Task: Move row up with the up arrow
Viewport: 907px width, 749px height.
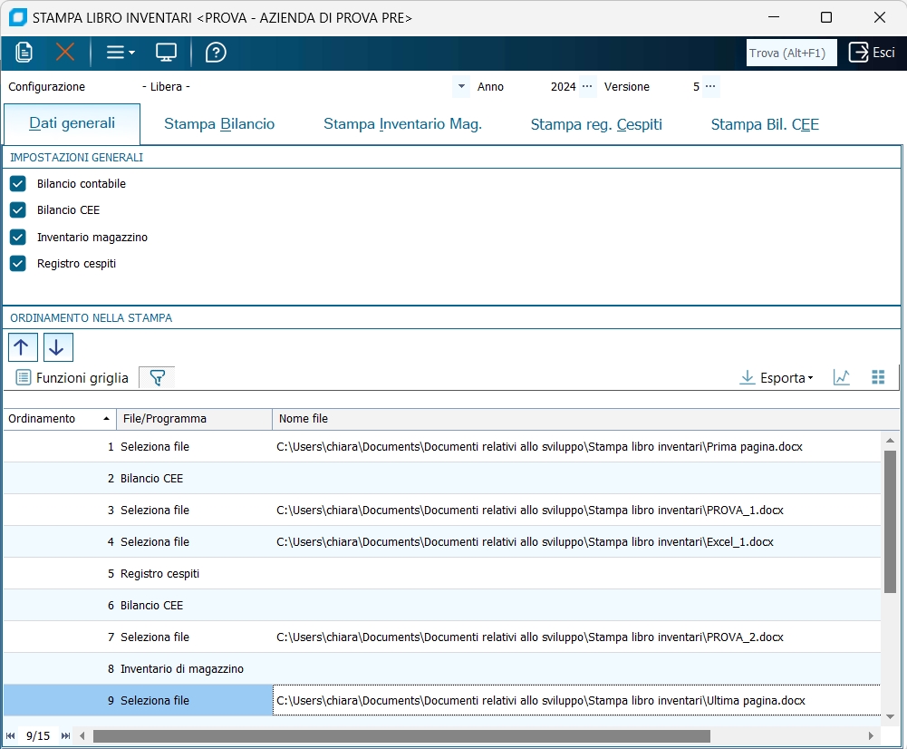Action: (23, 347)
